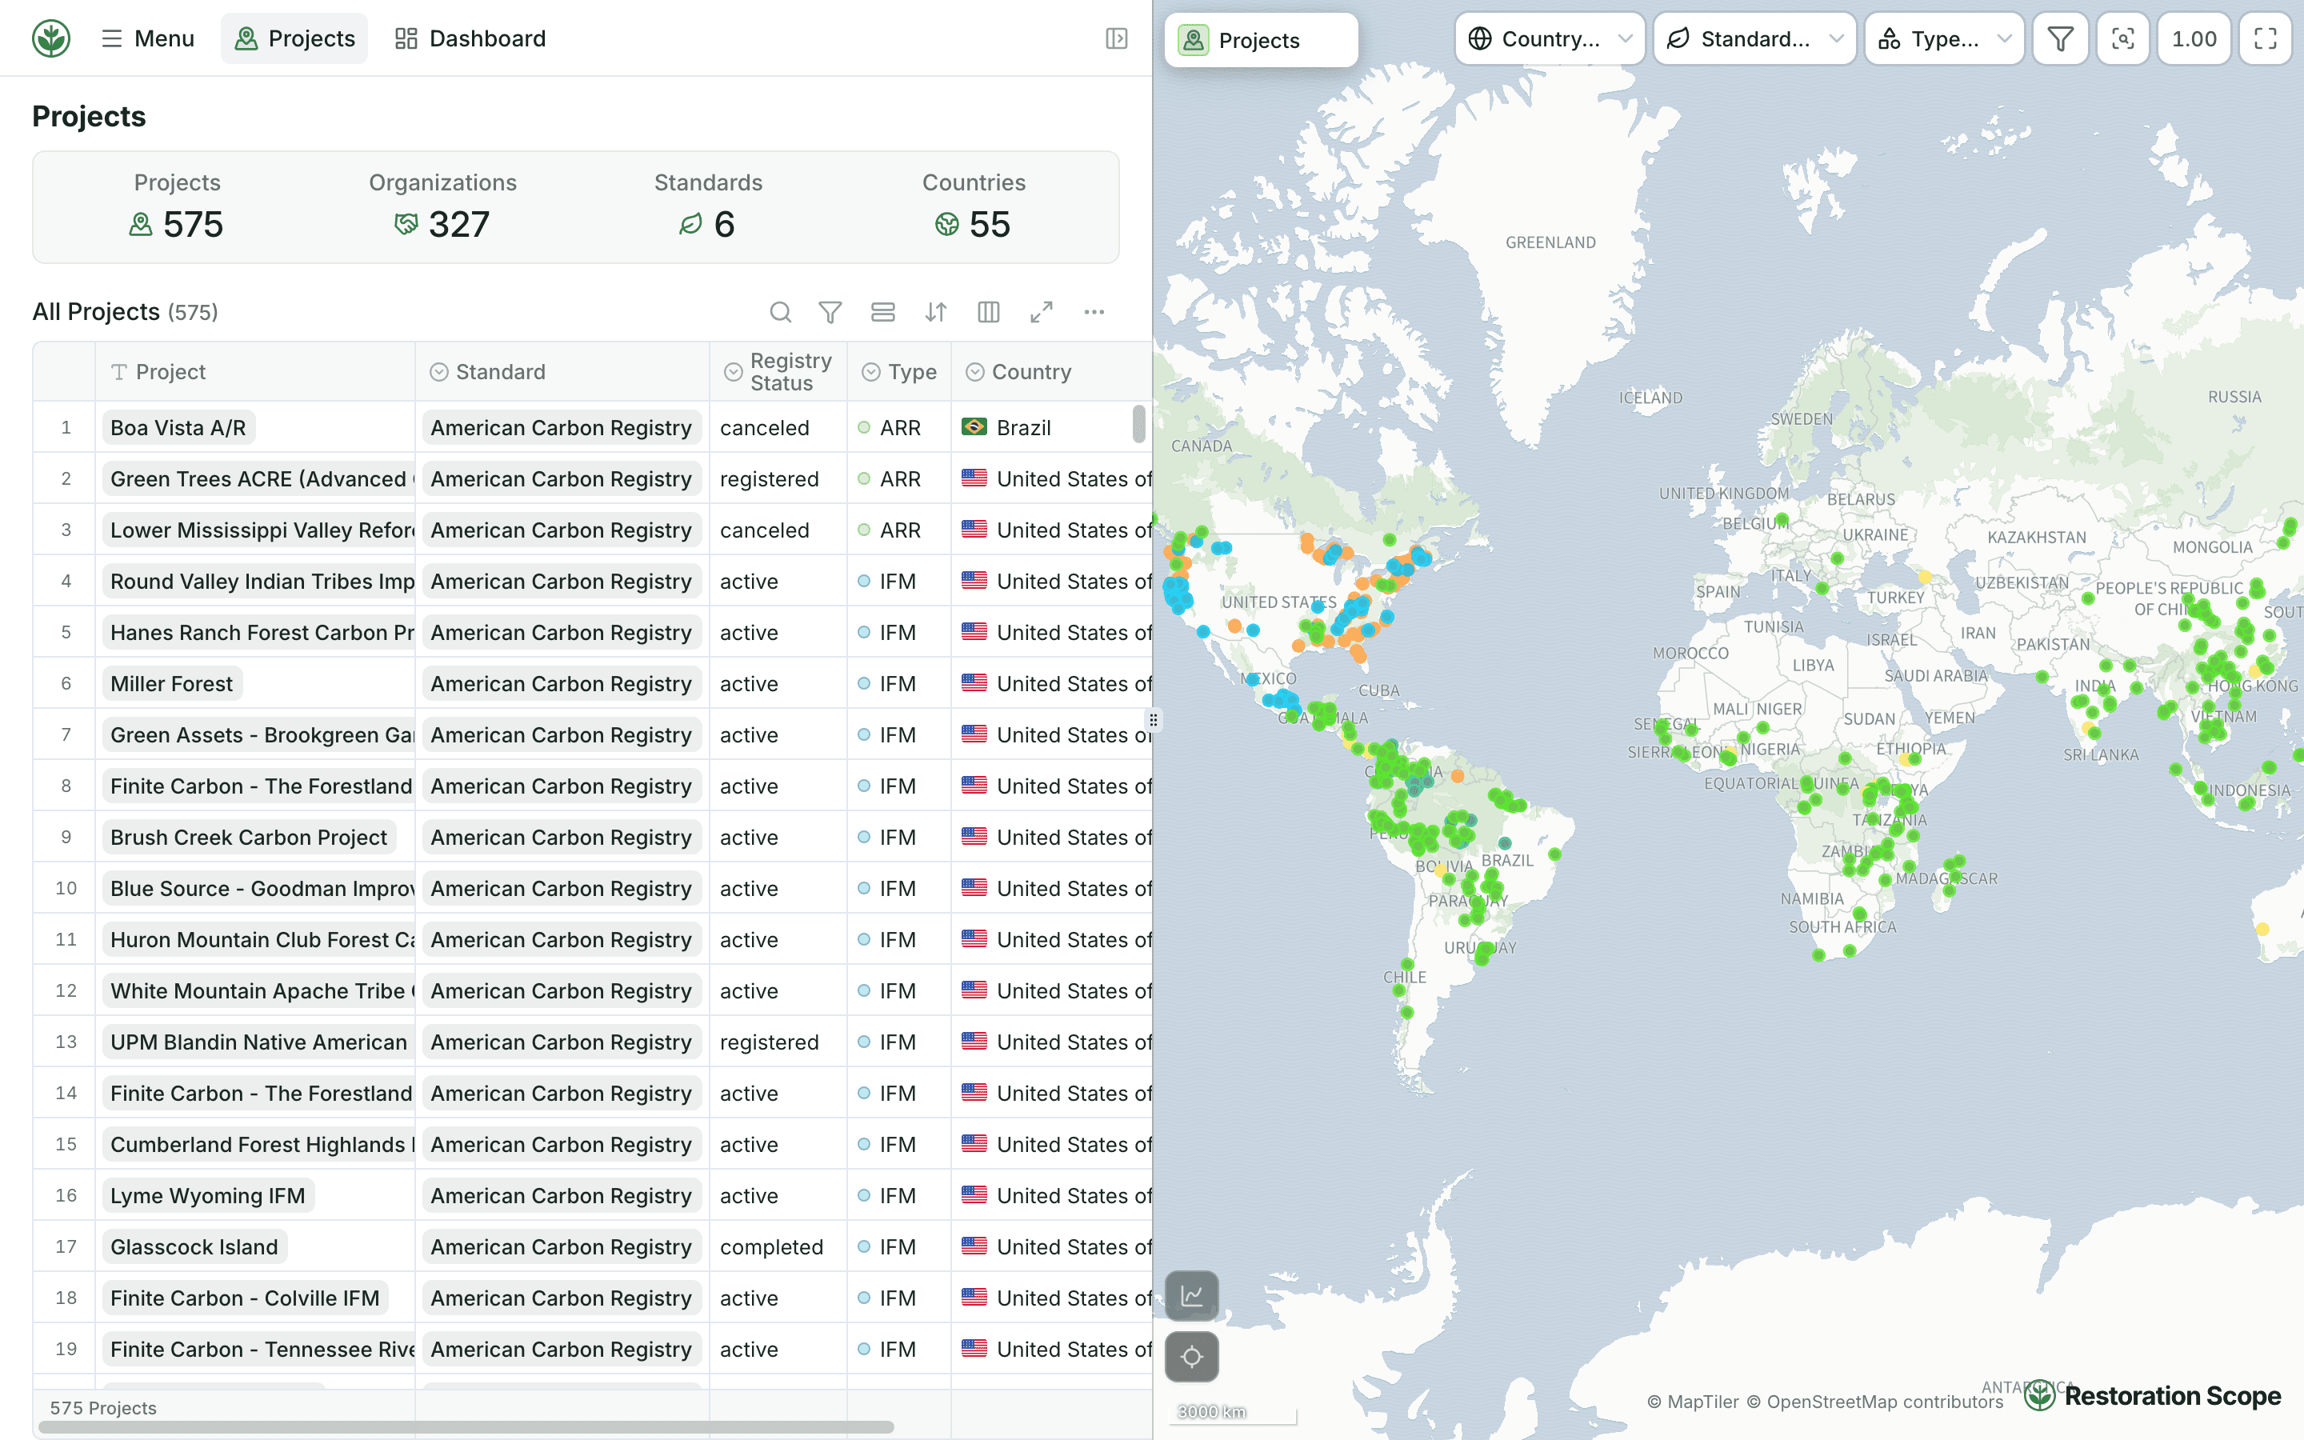Click the map filter funnel button
Image resolution: width=2304 pixels, height=1440 pixels.
(x=2060, y=39)
